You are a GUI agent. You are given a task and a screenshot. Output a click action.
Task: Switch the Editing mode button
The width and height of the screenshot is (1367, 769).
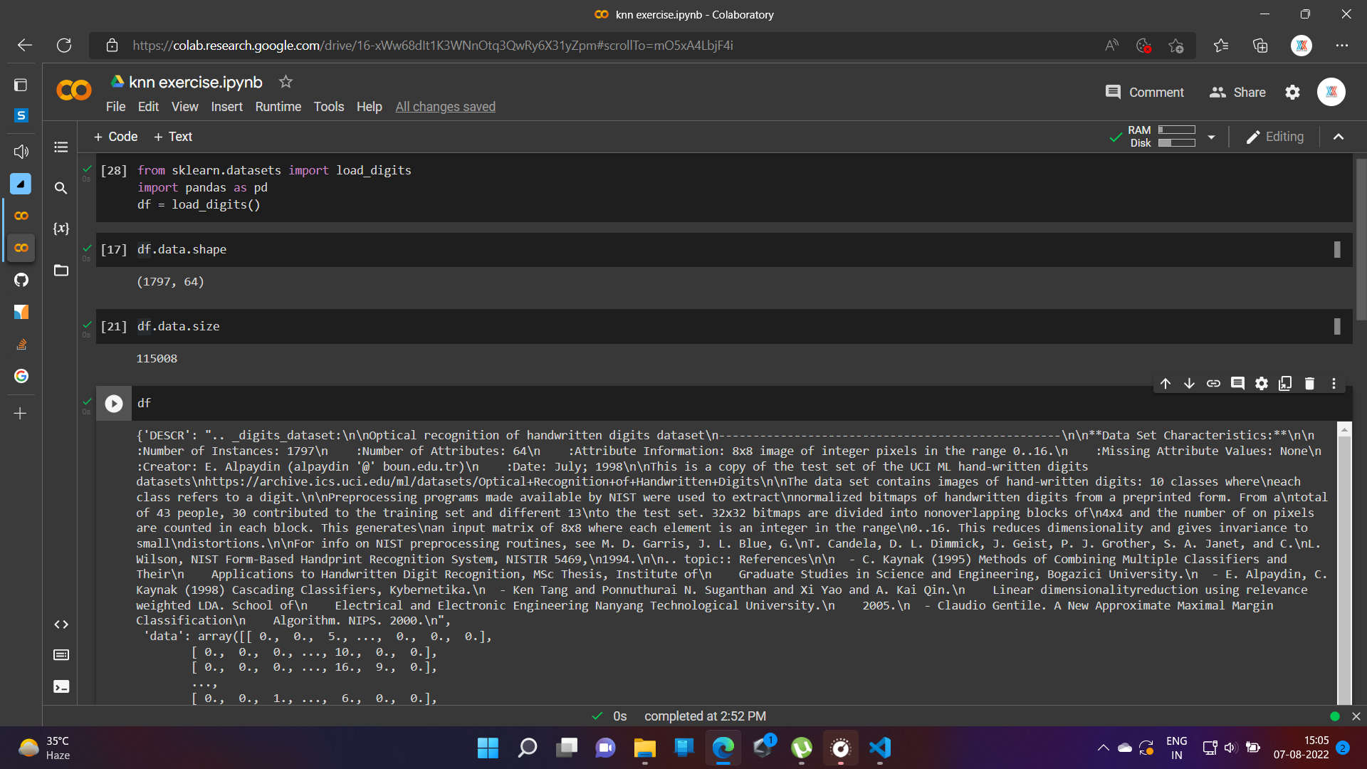pos(1274,137)
